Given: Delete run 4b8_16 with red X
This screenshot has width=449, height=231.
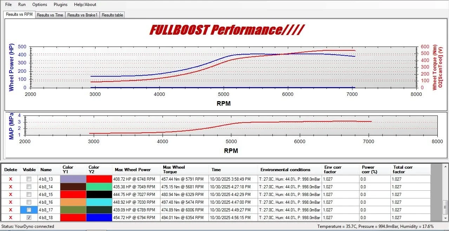Looking at the screenshot, I should click(x=11, y=202).
